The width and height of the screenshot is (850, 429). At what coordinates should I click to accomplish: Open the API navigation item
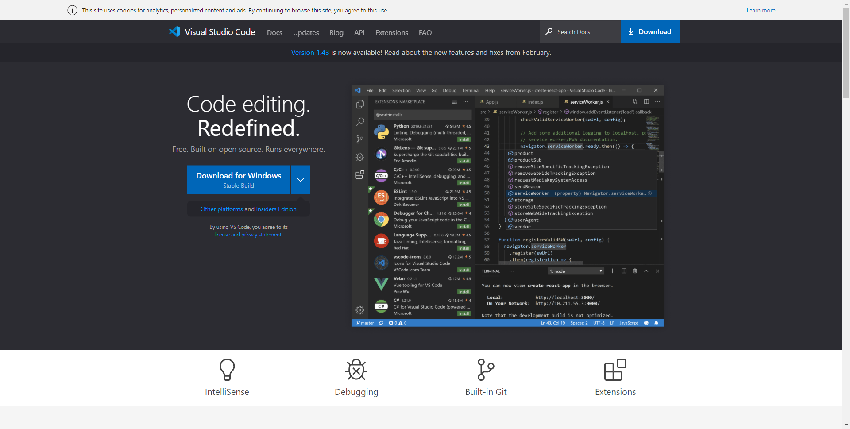[359, 32]
